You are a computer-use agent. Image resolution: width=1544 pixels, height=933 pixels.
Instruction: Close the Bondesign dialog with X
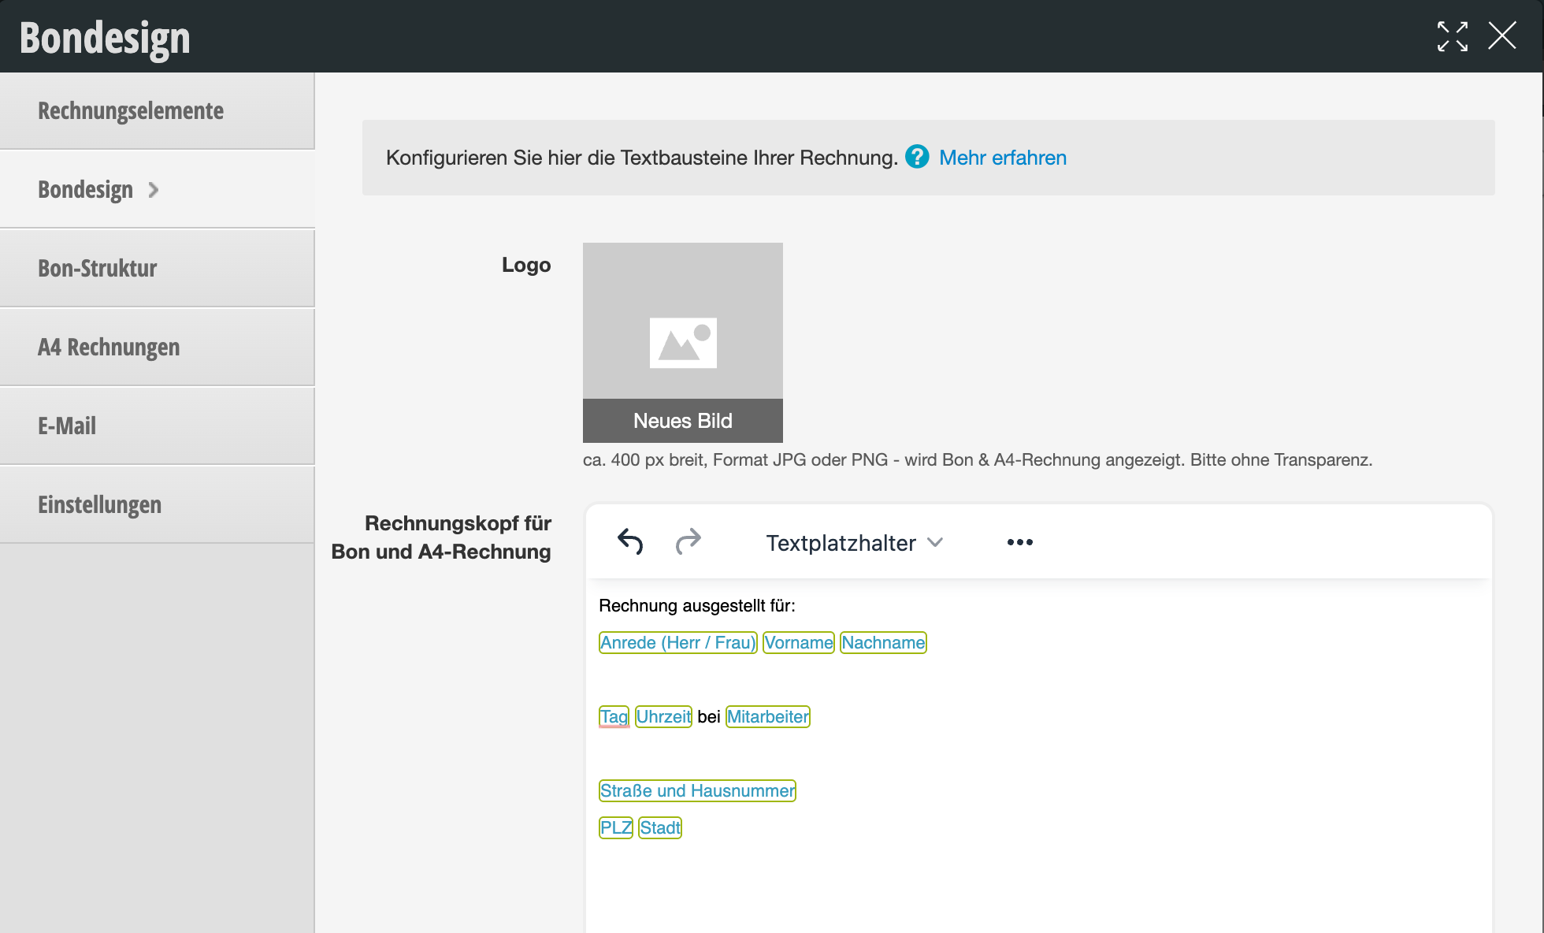[1501, 36]
